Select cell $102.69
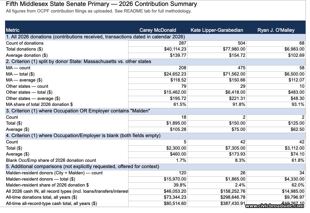Viewport: 310px width, 213px height. pos(276,56)
